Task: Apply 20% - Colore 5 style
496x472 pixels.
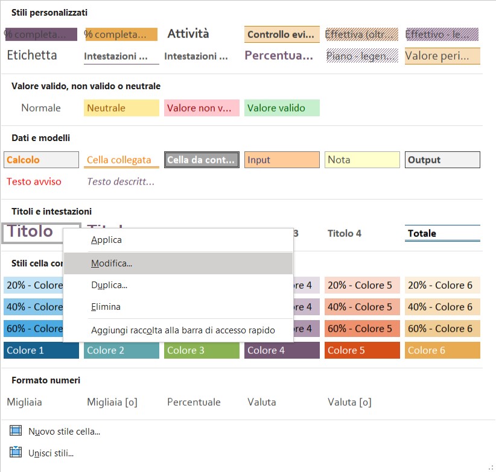Action: 362,285
